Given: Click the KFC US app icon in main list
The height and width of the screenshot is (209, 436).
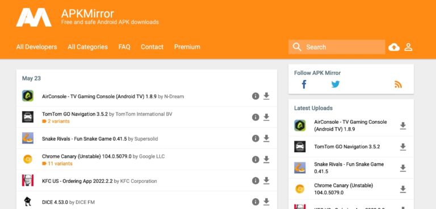Looking at the screenshot, I should pos(28,181).
